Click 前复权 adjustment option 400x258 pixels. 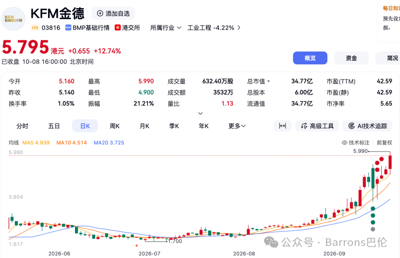385,143
